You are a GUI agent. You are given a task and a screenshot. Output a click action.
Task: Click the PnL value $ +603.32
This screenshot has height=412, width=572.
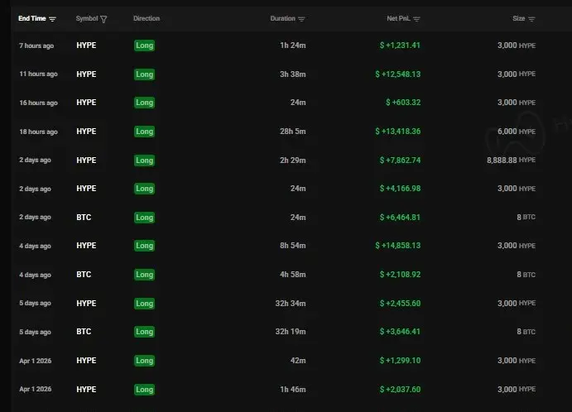click(x=403, y=103)
